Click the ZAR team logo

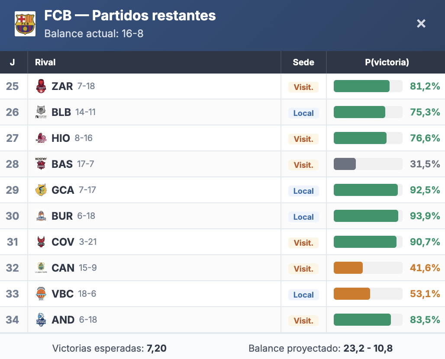41,86
